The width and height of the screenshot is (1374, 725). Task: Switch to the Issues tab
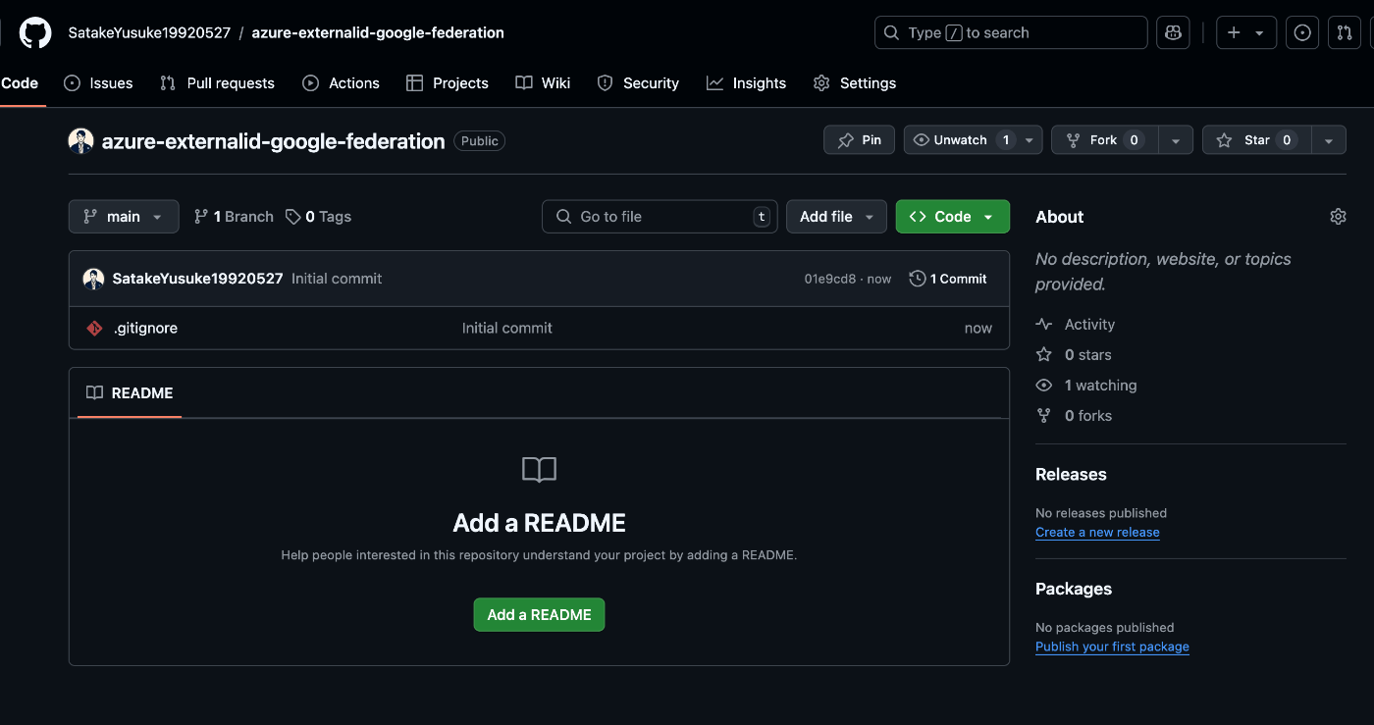[x=98, y=83]
